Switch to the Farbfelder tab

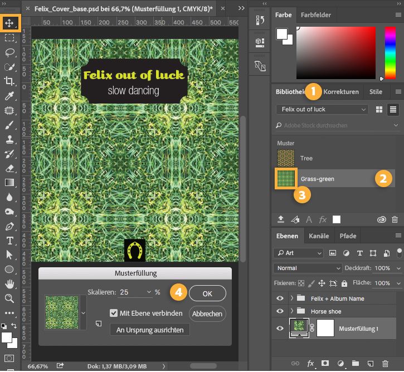coord(316,15)
